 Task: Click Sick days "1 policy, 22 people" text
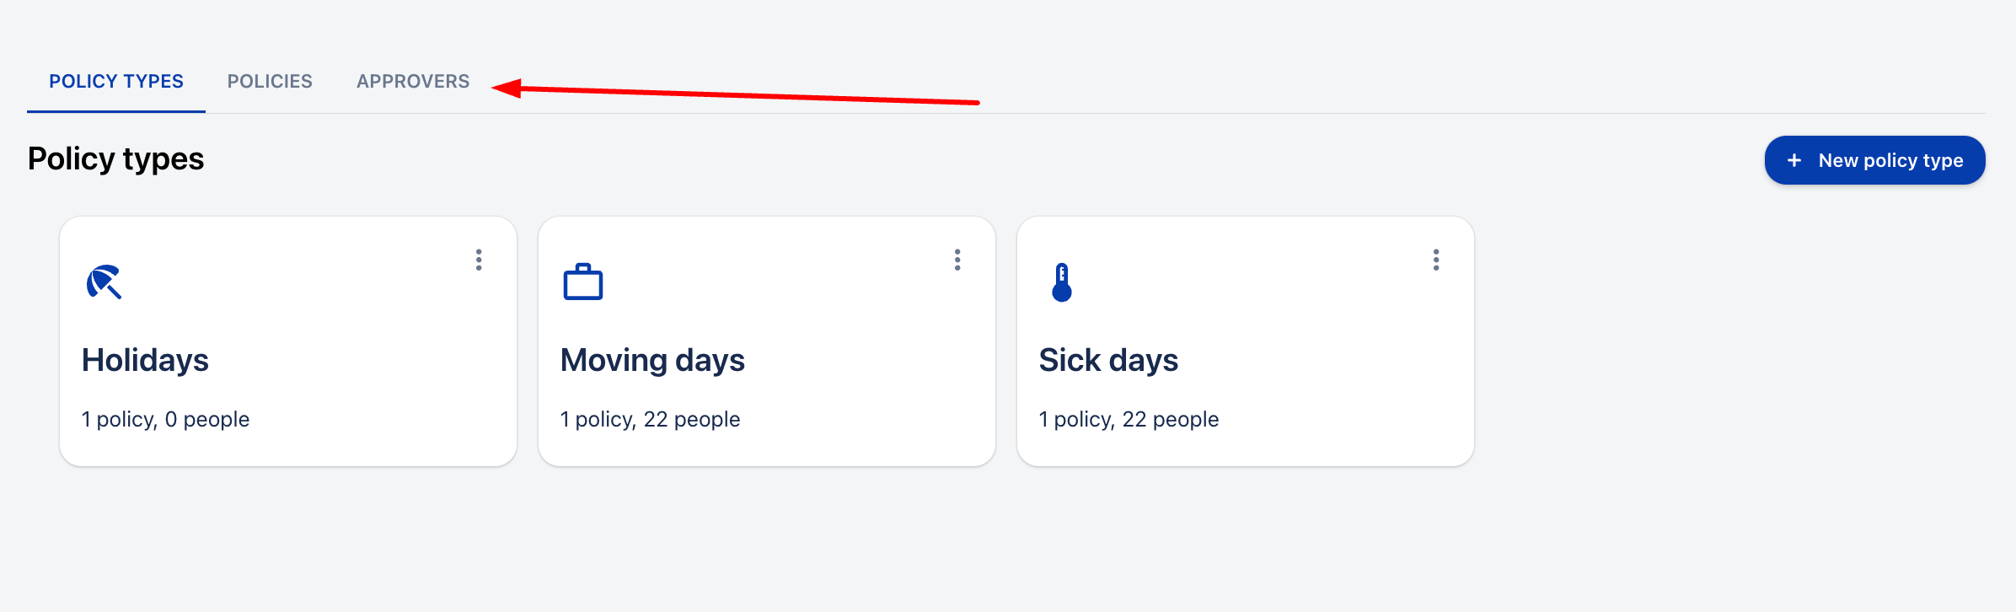(x=1129, y=419)
